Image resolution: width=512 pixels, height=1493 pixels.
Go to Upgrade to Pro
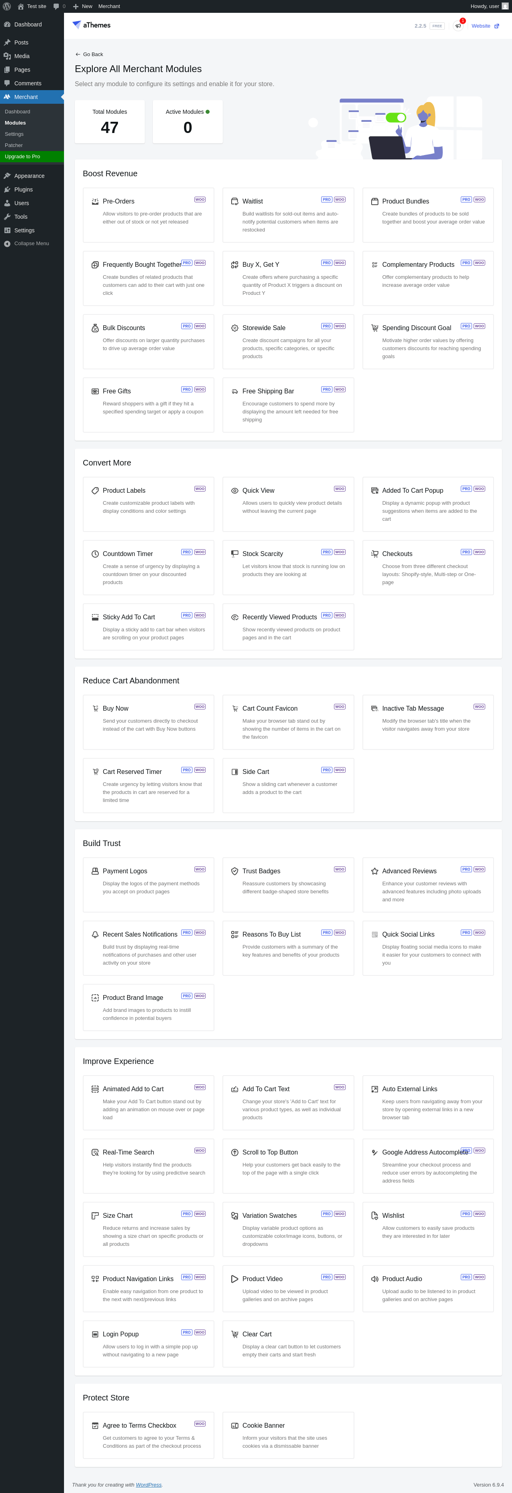pyautogui.click(x=22, y=157)
